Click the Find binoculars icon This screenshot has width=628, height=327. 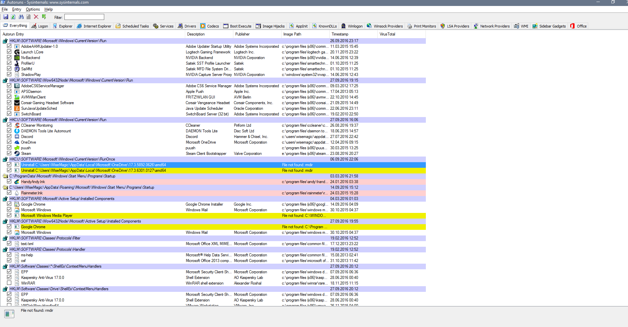point(21,17)
